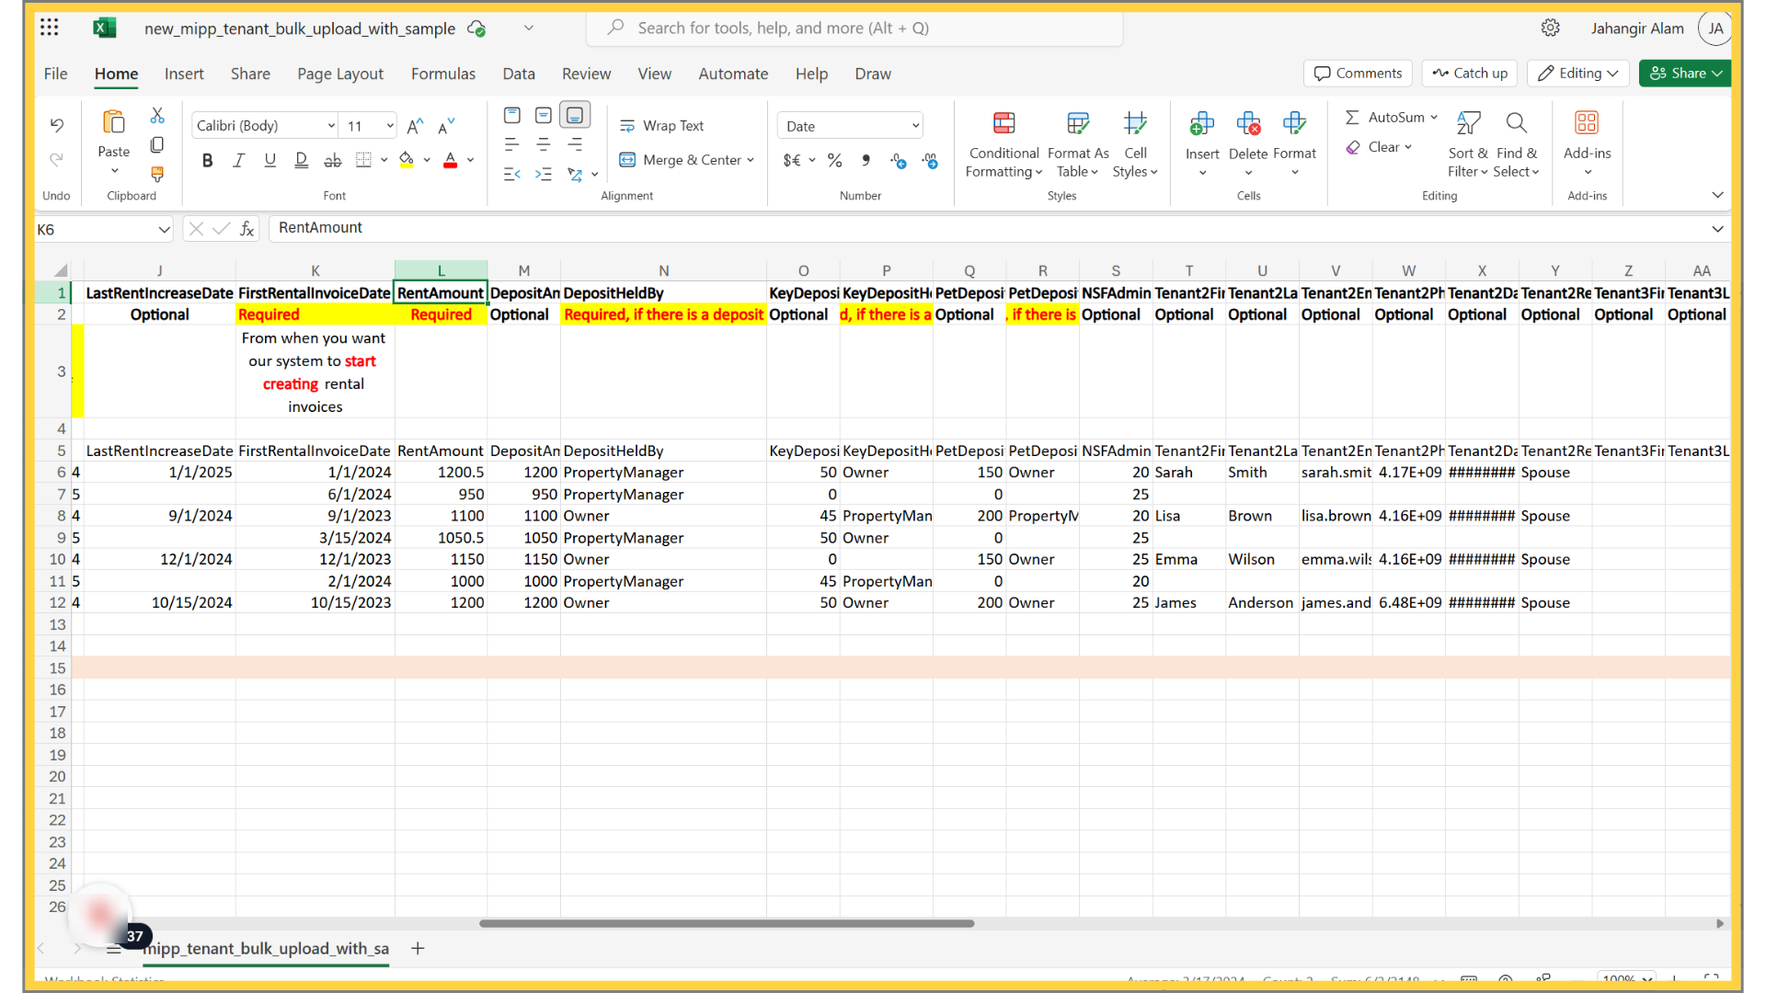
Task: Click the top align icon
Action: pyautogui.click(x=512, y=115)
